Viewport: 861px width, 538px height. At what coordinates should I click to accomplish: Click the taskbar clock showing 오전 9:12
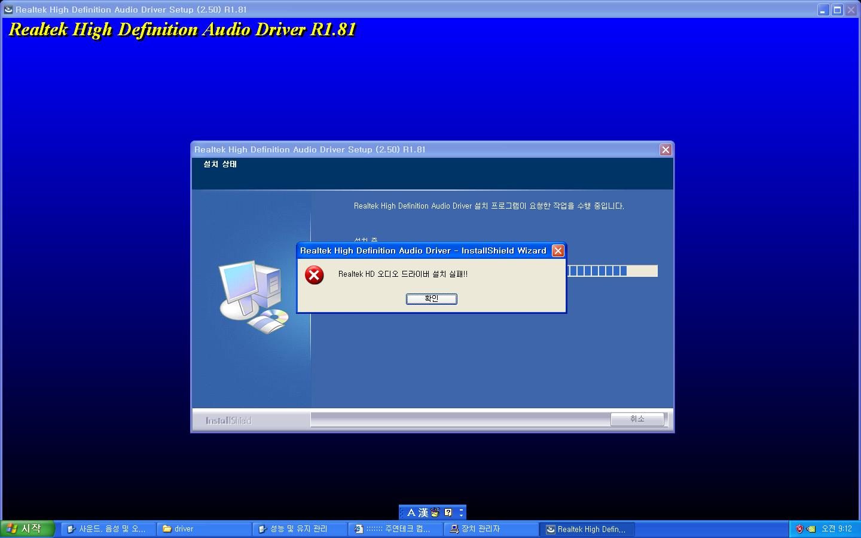pyautogui.click(x=836, y=529)
